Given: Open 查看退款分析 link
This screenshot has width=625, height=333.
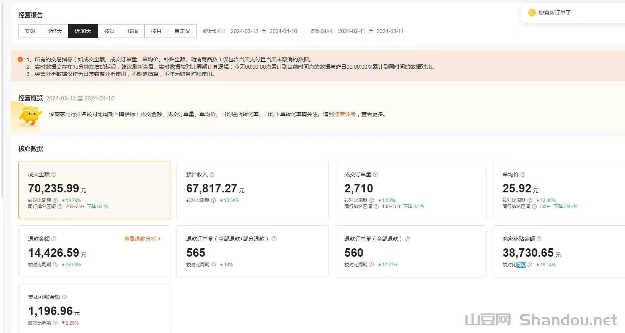Looking at the screenshot, I should [x=142, y=239].
